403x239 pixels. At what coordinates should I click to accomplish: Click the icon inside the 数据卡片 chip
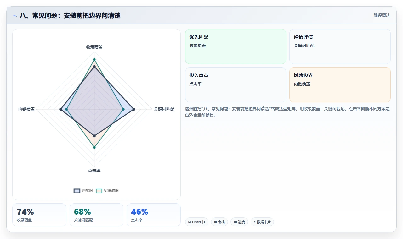point(255,222)
